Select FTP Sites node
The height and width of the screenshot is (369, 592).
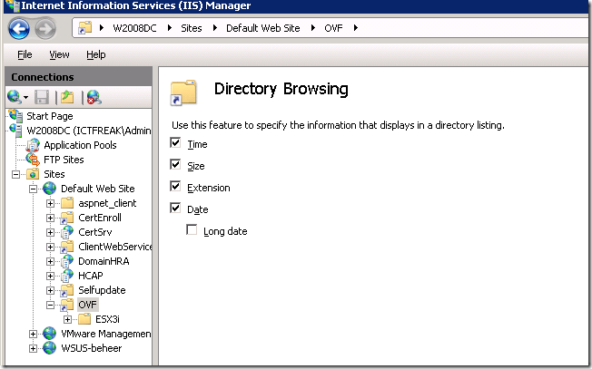pyautogui.click(x=64, y=160)
